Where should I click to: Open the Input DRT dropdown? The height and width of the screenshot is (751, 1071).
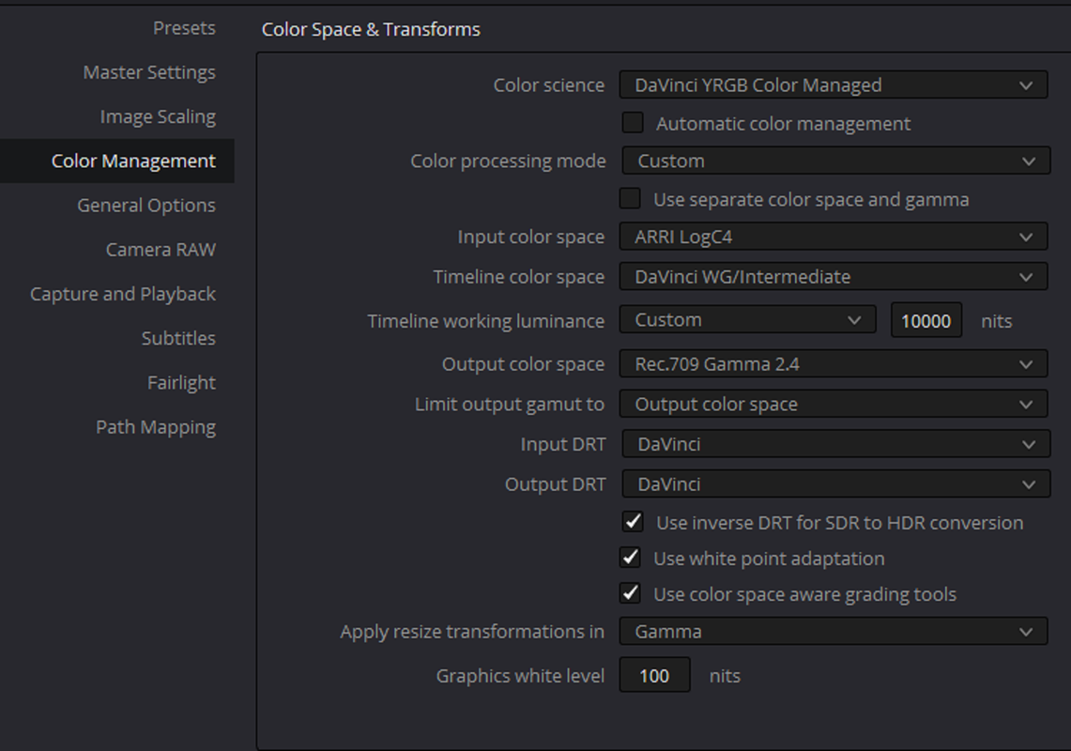[836, 444]
